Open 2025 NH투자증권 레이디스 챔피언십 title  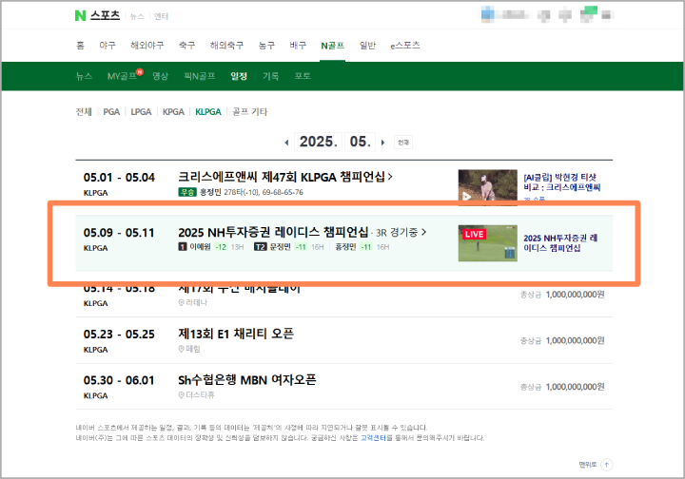273,232
